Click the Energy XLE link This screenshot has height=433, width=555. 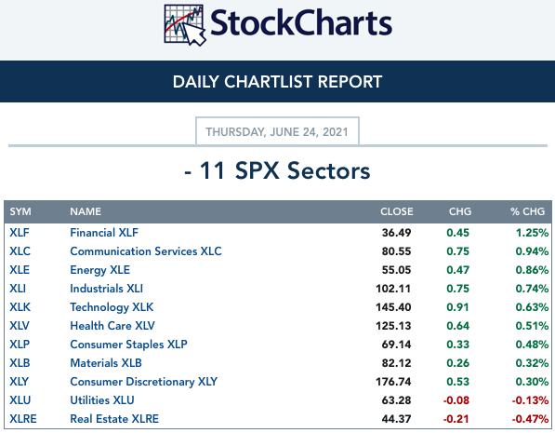[x=99, y=270]
